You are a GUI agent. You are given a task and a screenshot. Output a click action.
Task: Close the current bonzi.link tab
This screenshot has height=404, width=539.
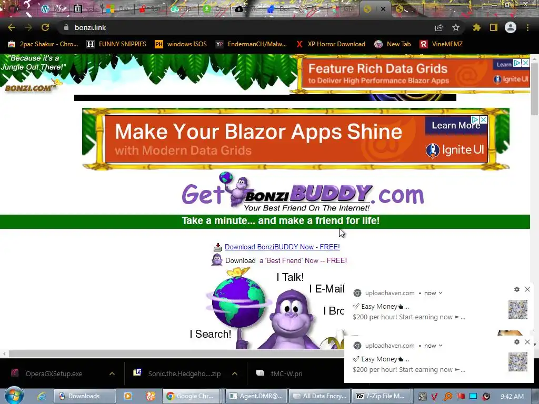[383, 9]
